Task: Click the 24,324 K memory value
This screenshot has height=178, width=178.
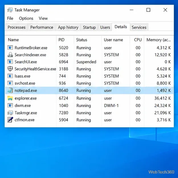Action: click(162, 106)
